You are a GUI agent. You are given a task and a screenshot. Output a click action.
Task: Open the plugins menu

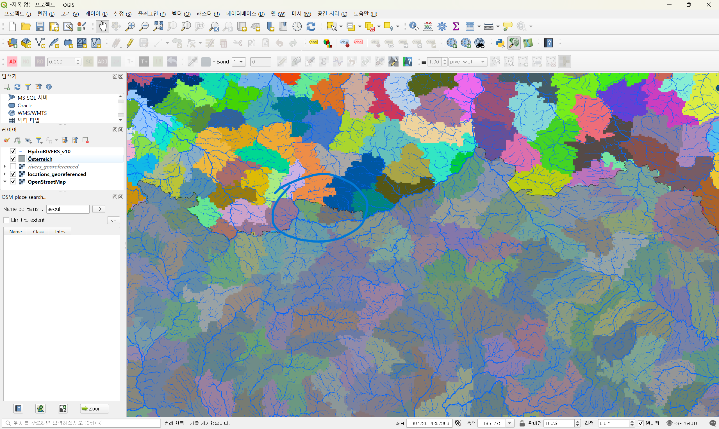[152, 13]
